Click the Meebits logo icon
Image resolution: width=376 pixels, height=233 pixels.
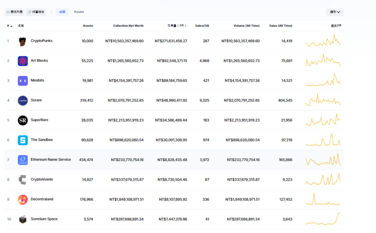click(23, 81)
